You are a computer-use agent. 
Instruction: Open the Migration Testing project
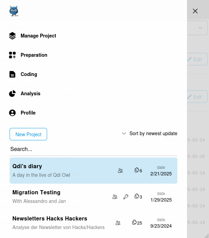pyautogui.click(x=36, y=193)
